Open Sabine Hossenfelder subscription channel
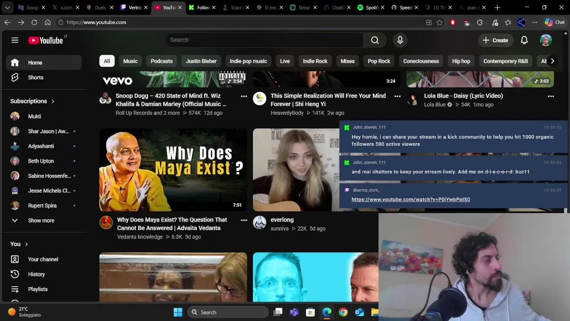Image resolution: width=570 pixels, height=321 pixels. point(44,176)
